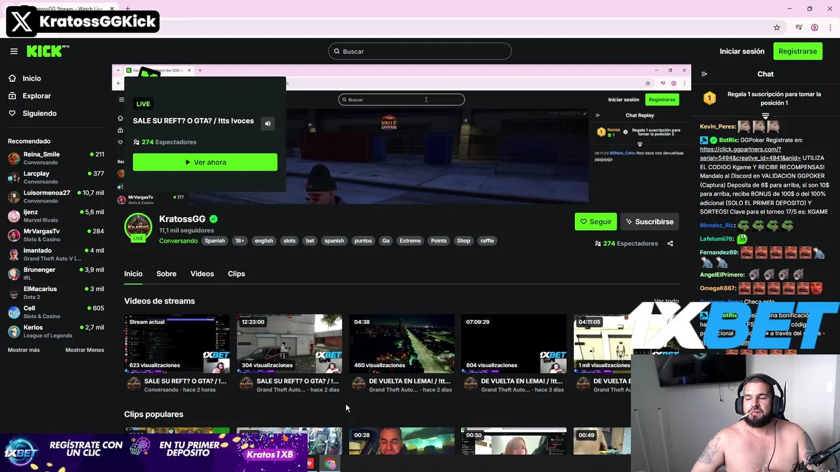Viewport: 840px width, 472px height.
Task: Select the raffle tag
Action: 487,241
